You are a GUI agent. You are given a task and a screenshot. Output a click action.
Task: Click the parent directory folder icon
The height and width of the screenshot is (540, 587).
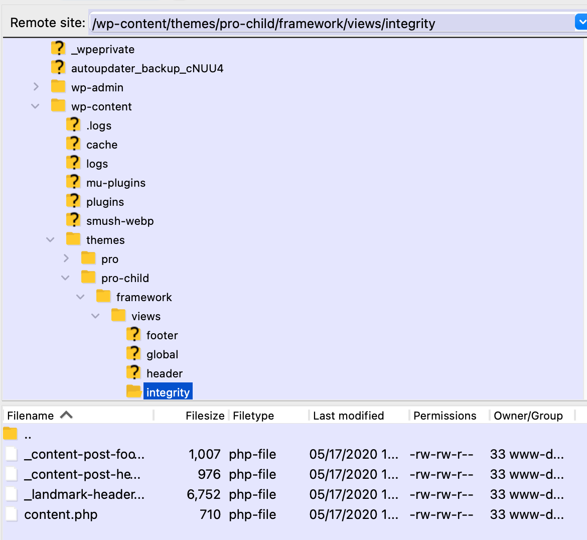coord(11,434)
